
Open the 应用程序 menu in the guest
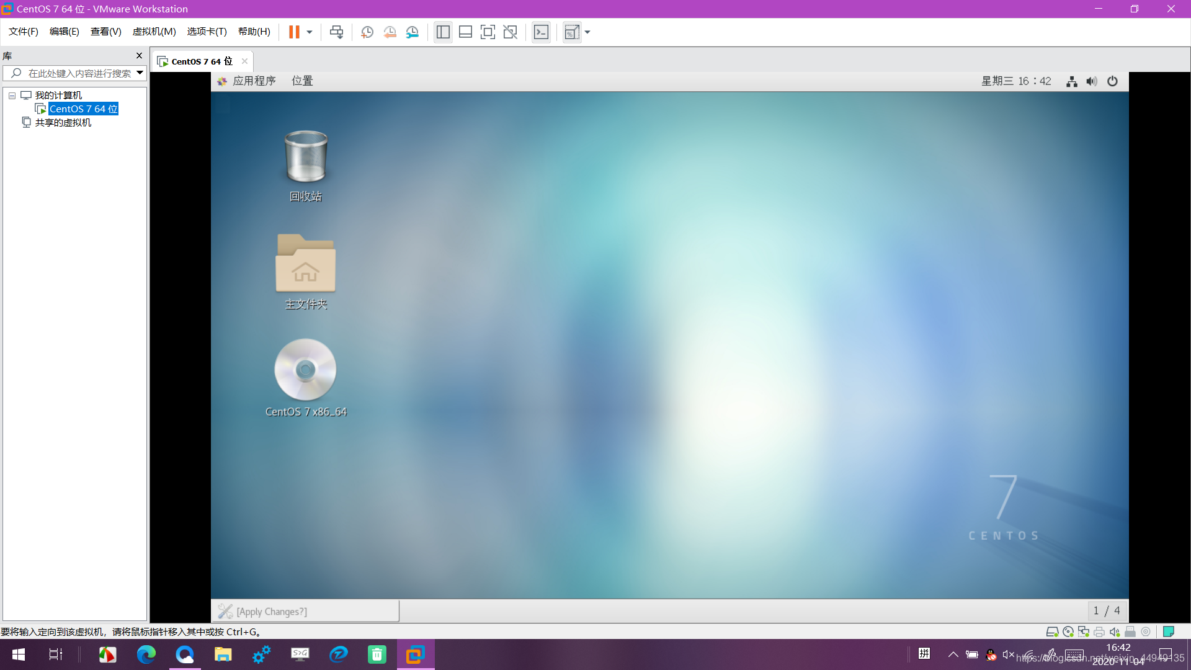point(254,81)
